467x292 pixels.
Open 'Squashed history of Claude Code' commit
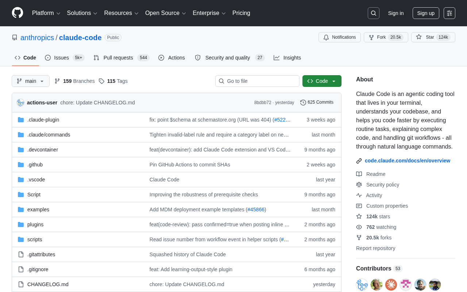click(x=188, y=254)
